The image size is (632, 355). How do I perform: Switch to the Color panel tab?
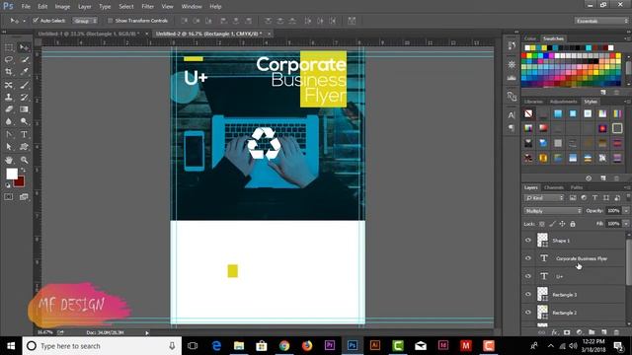click(x=530, y=38)
